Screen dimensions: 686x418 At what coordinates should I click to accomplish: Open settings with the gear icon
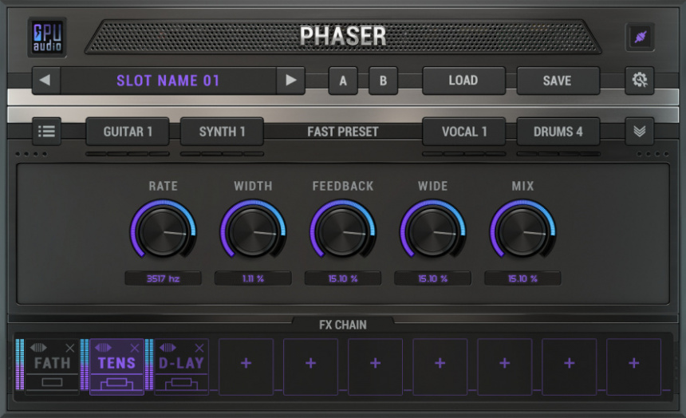(639, 80)
